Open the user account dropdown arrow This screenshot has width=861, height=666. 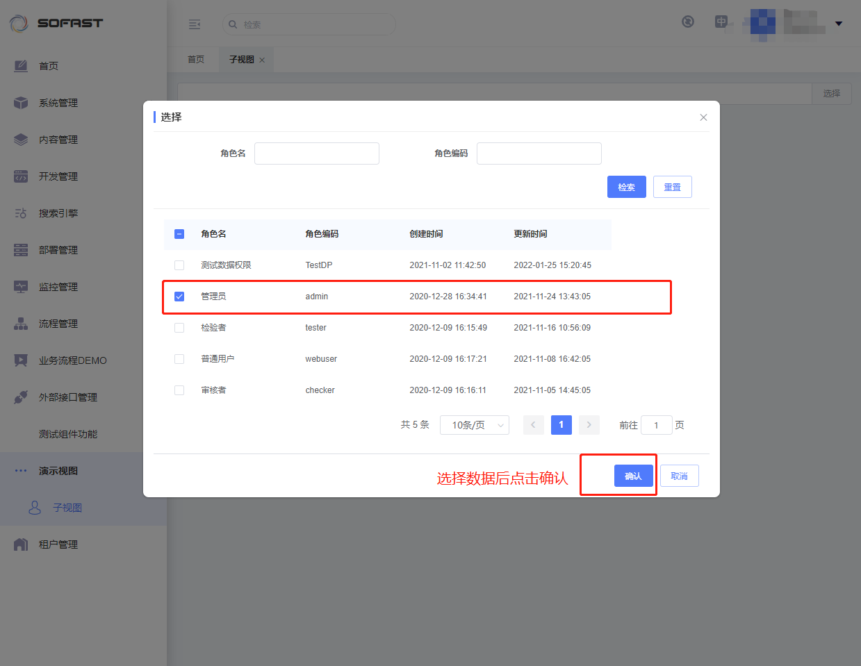839,24
